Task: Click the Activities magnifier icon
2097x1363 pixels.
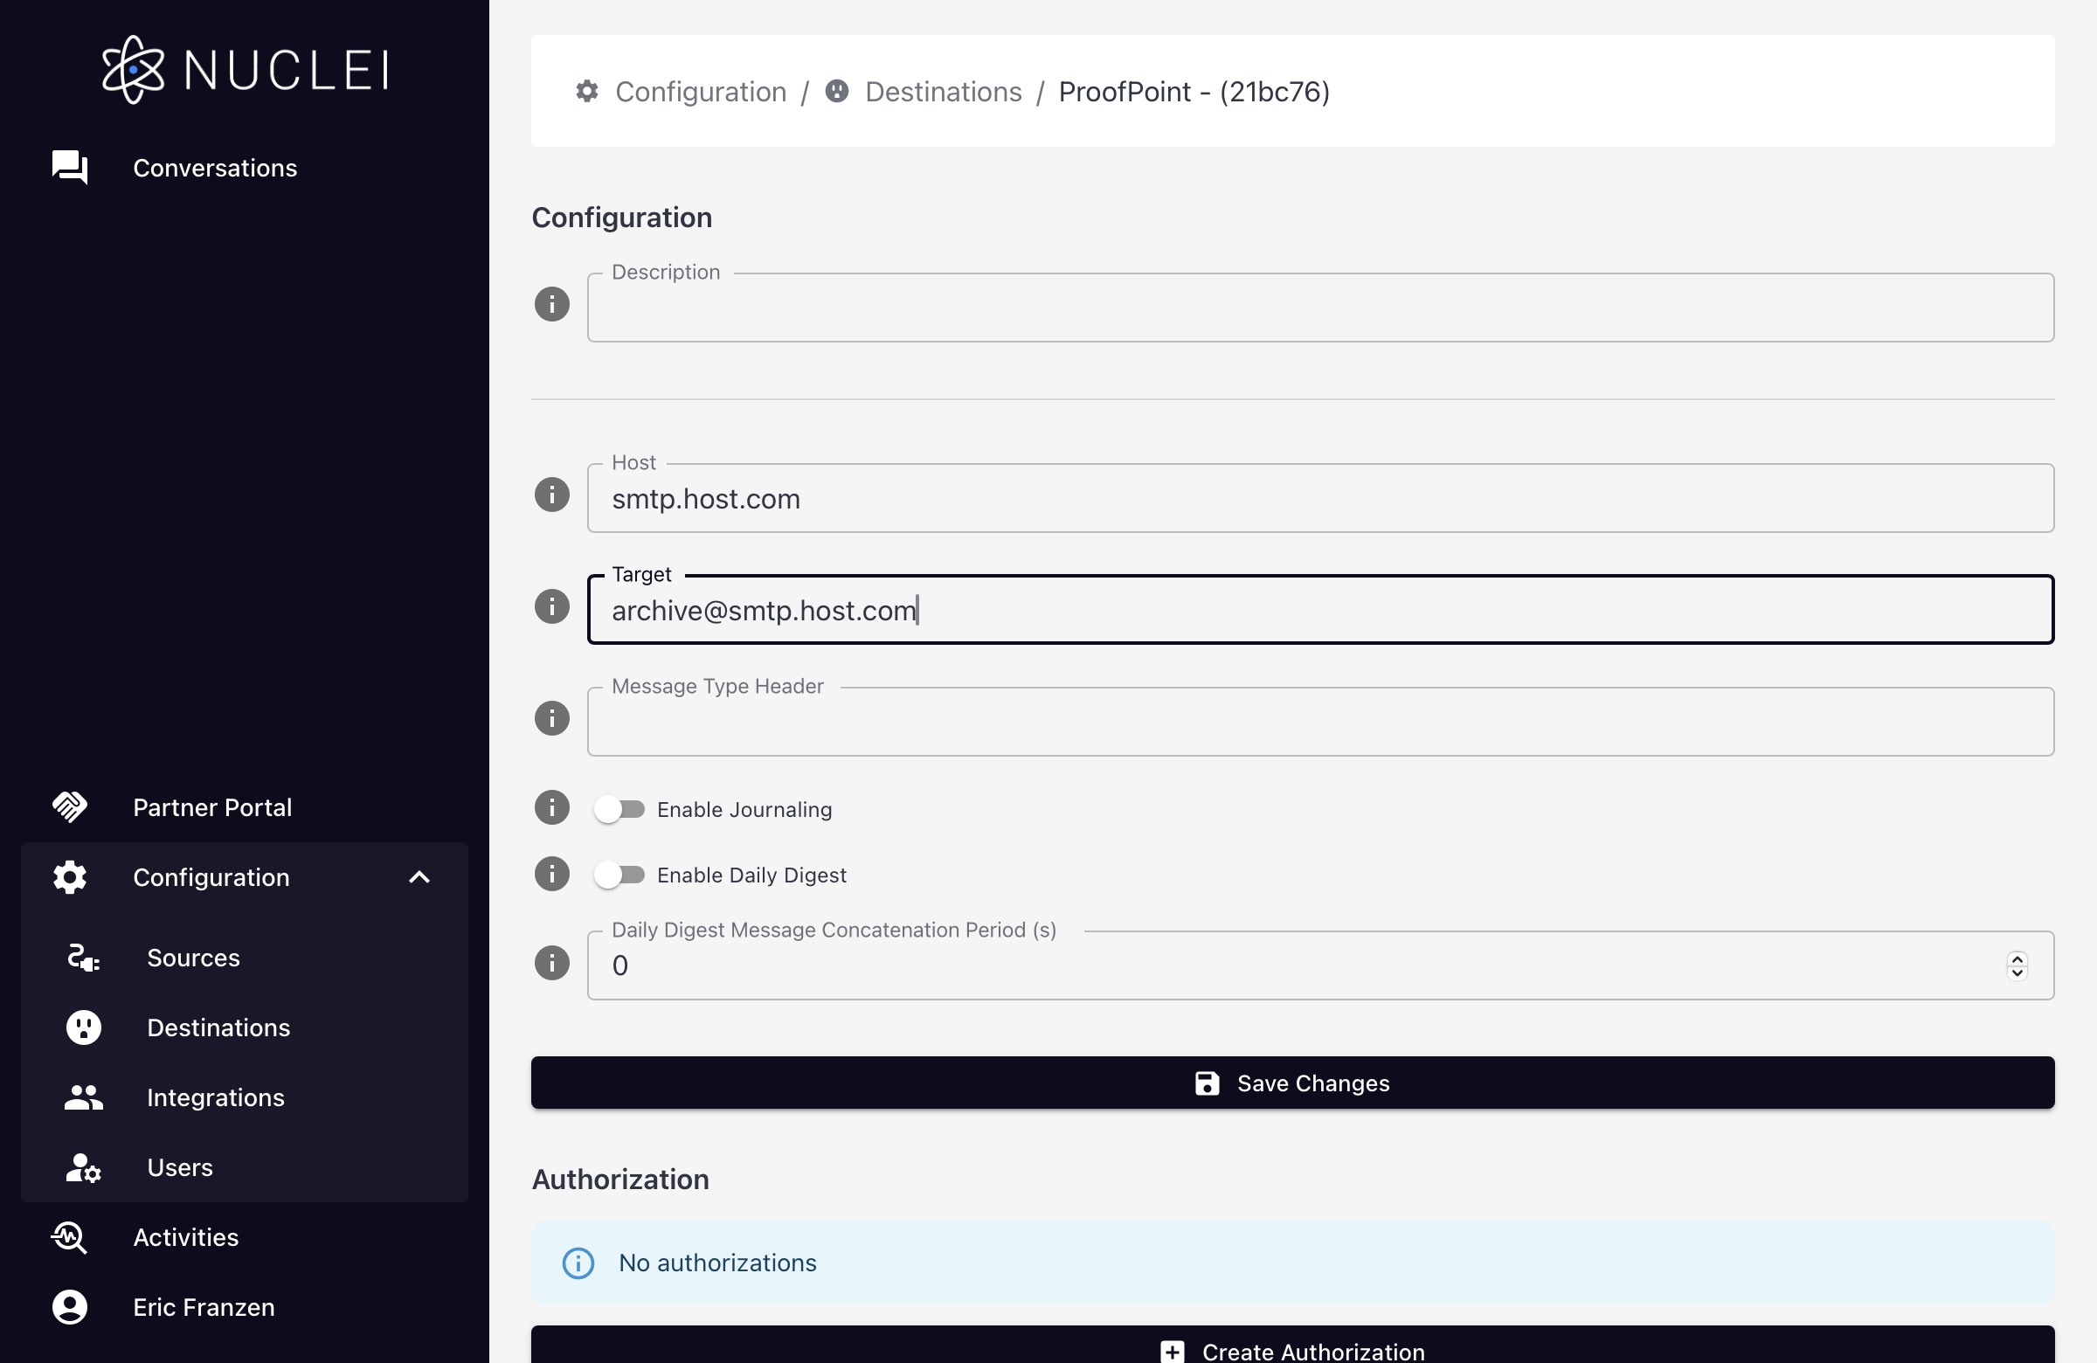Action: click(70, 1236)
